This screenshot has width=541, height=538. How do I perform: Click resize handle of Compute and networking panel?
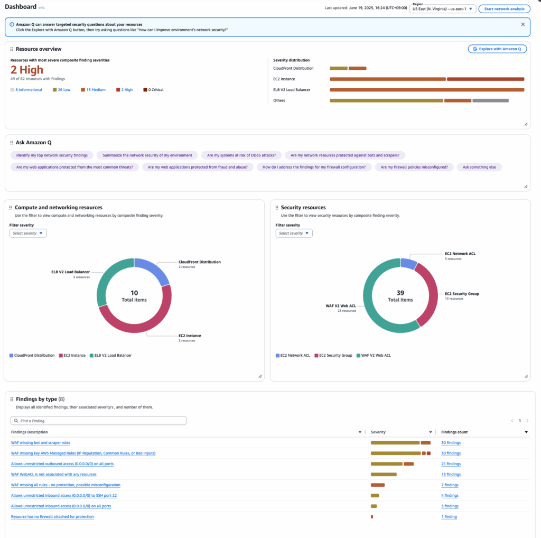260,376
